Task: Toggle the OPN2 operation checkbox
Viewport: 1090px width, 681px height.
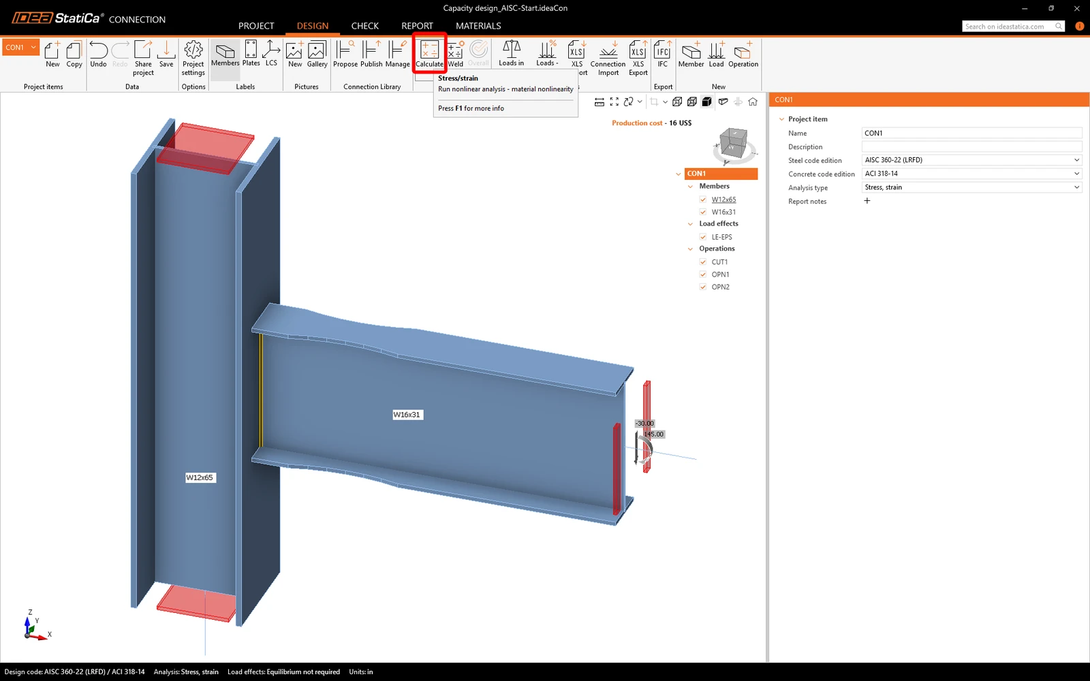Action: (703, 287)
